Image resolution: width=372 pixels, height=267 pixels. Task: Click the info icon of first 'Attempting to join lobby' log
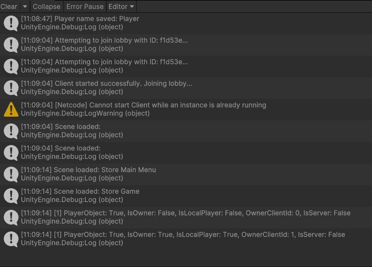[x=11, y=45]
